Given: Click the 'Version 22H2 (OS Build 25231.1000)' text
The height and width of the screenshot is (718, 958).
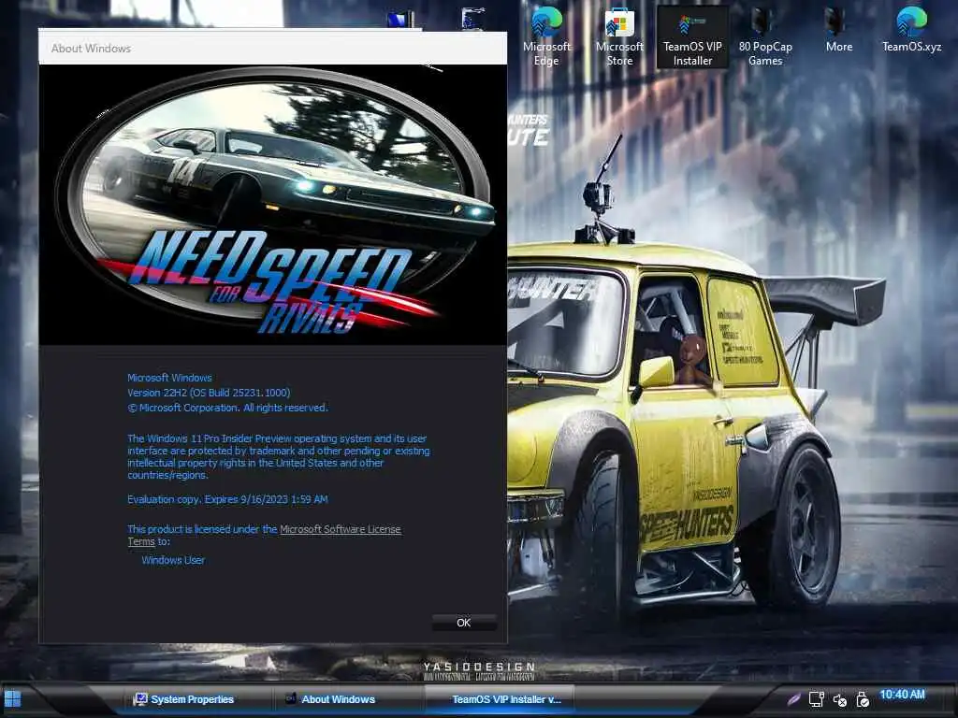Looking at the screenshot, I should click(209, 393).
